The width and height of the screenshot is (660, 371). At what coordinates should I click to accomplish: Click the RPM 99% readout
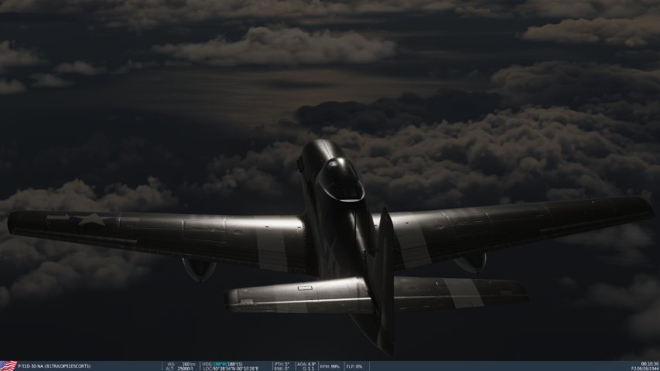pyautogui.click(x=330, y=366)
